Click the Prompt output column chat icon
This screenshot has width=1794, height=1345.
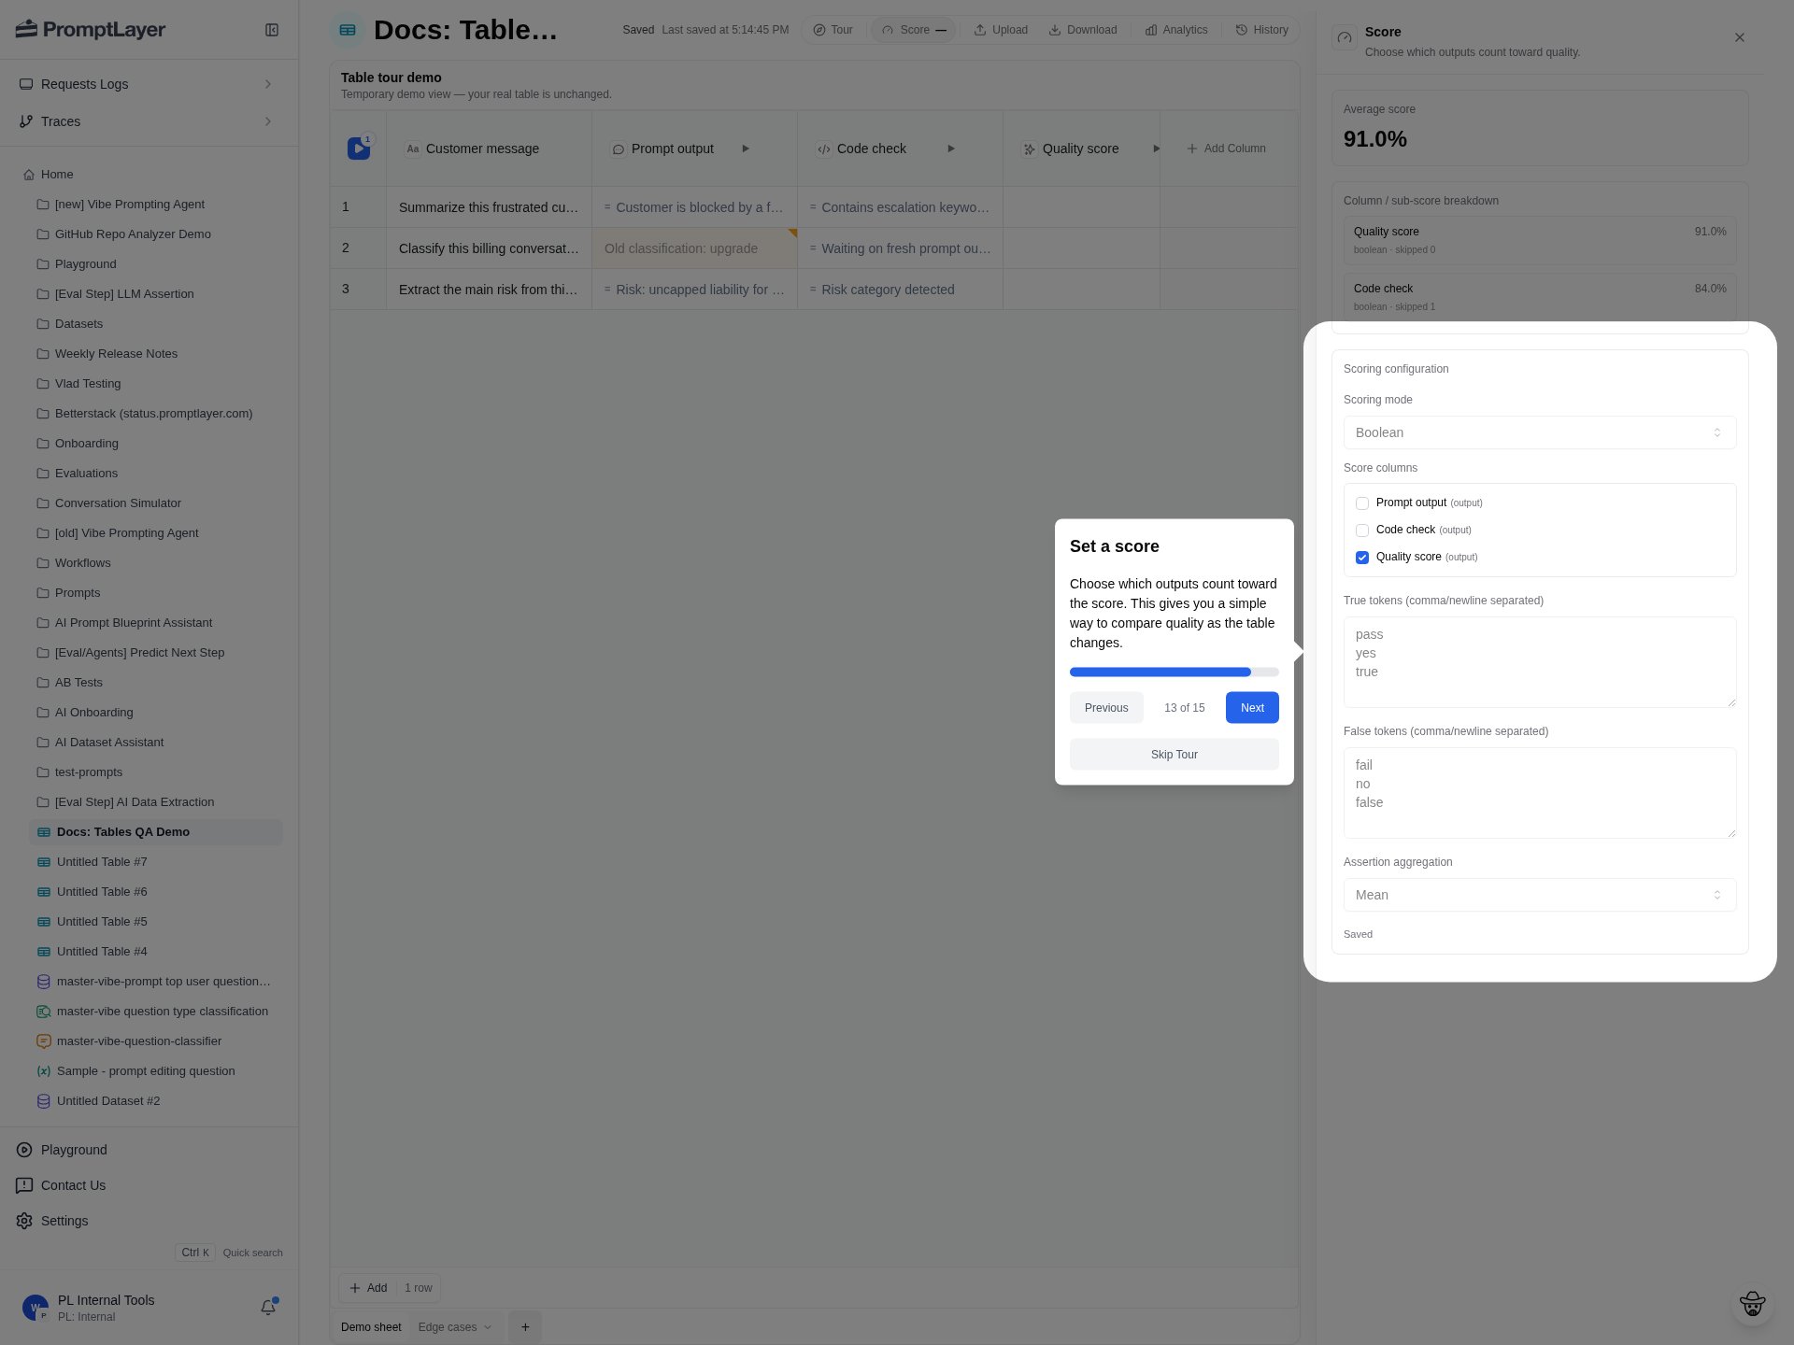pos(618,149)
